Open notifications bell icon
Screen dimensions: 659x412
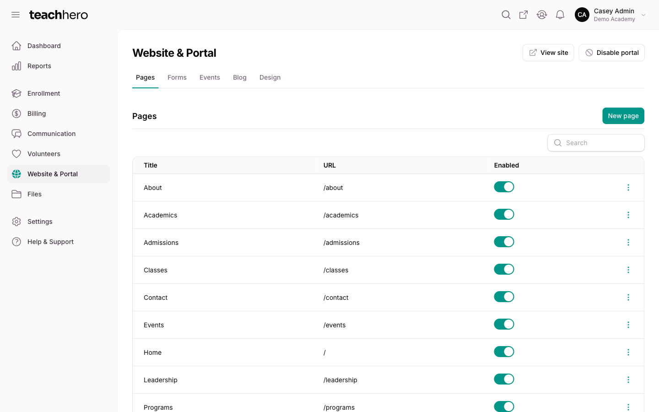(x=560, y=15)
